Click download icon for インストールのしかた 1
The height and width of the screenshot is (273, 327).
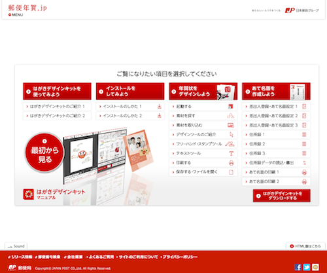[x=160, y=107]
